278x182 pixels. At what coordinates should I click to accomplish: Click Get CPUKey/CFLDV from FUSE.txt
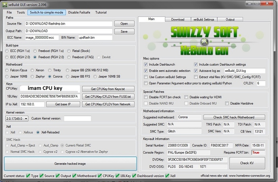108,96
